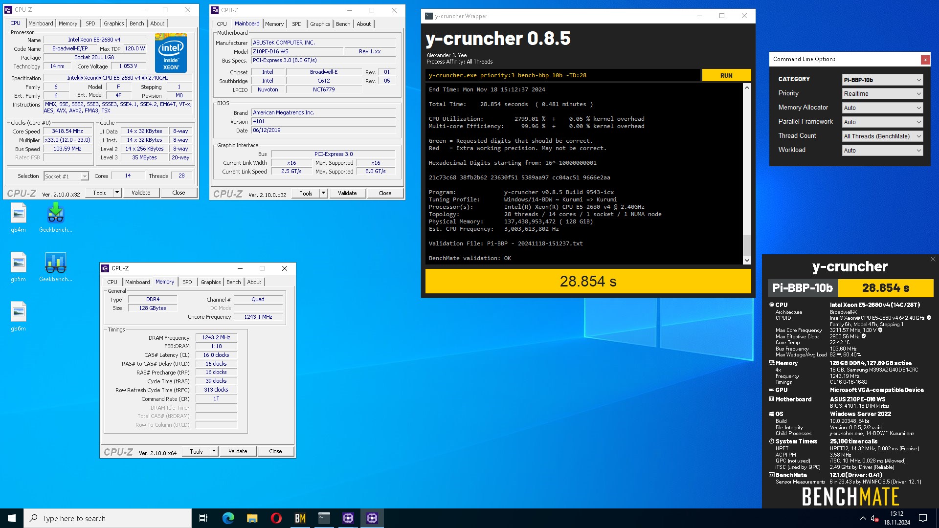This screenshot has width=939, height=528.
Task: Switch to the y-cruncher console taskbar item
Action: pos(324,518)
